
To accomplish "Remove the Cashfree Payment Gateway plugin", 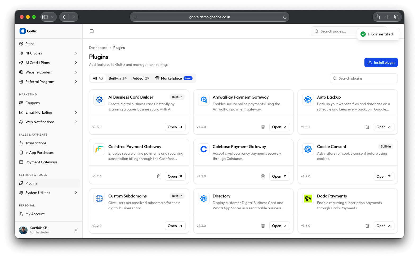I will pyautogui.click(x=159, y=176).
